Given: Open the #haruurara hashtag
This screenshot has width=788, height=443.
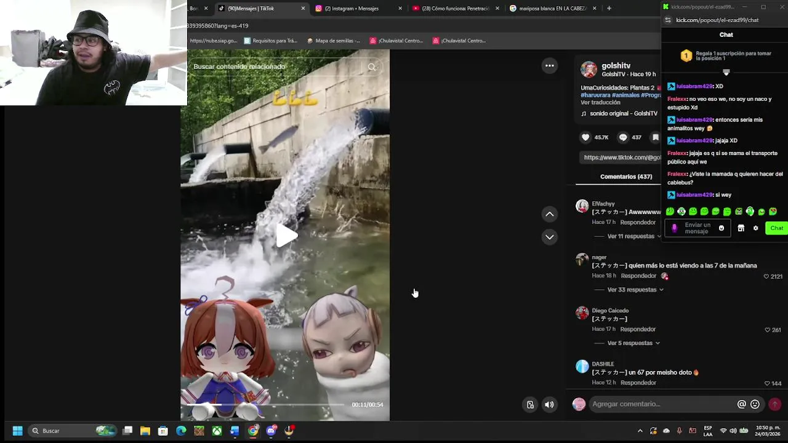Looking at the screenshot, I should (x=595, y=95).
